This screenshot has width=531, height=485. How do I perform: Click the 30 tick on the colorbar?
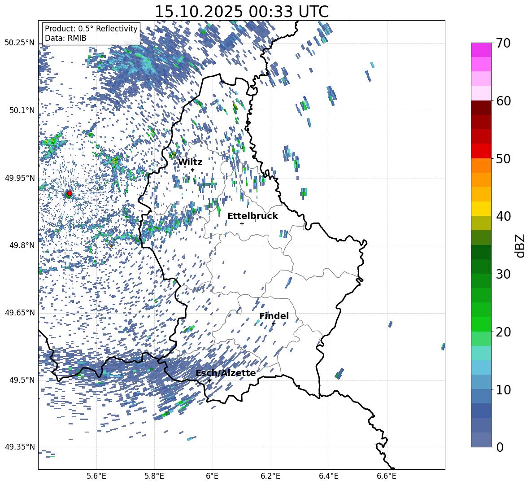coord(503,274)
